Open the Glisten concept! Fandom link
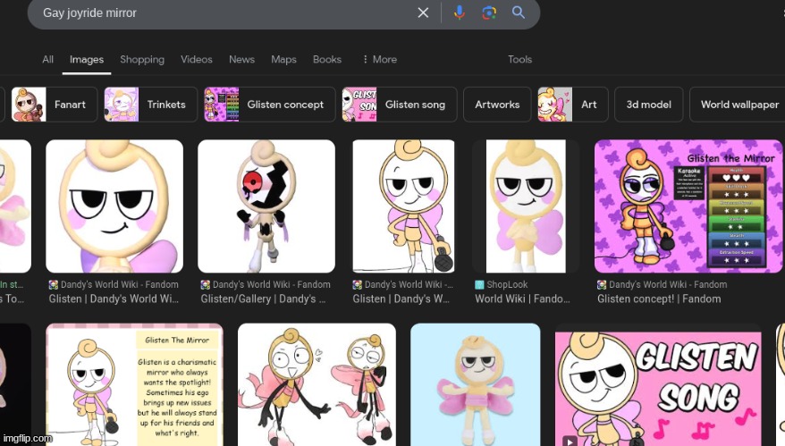785x446 pixels. coord(658,299)
